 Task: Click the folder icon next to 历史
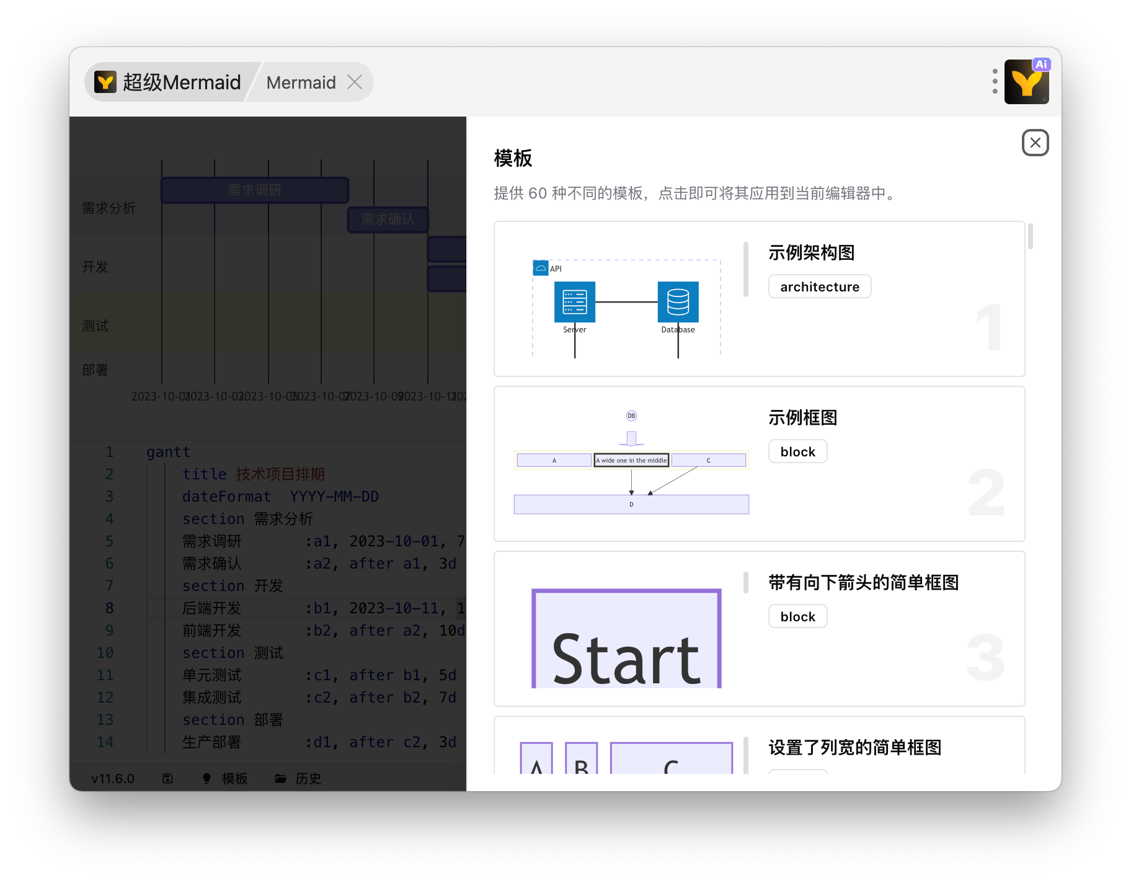pyautogui.click(x=280, y=778)
